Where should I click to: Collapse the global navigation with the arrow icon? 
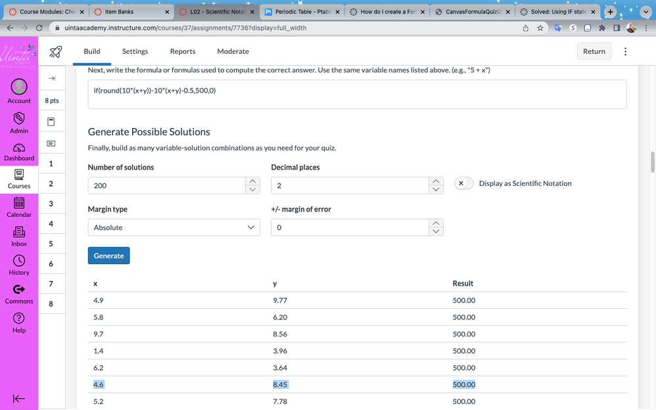(19, 399)
